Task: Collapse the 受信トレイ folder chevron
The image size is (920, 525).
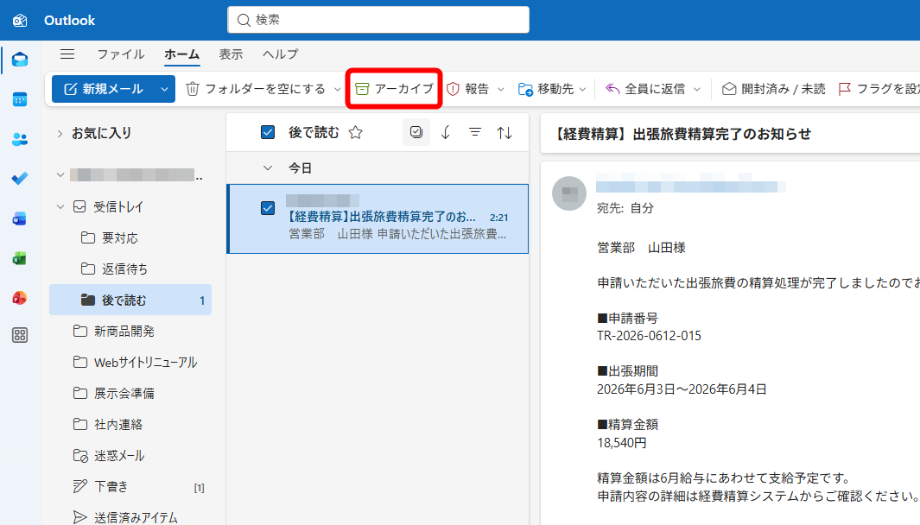Action: (60, 206)
